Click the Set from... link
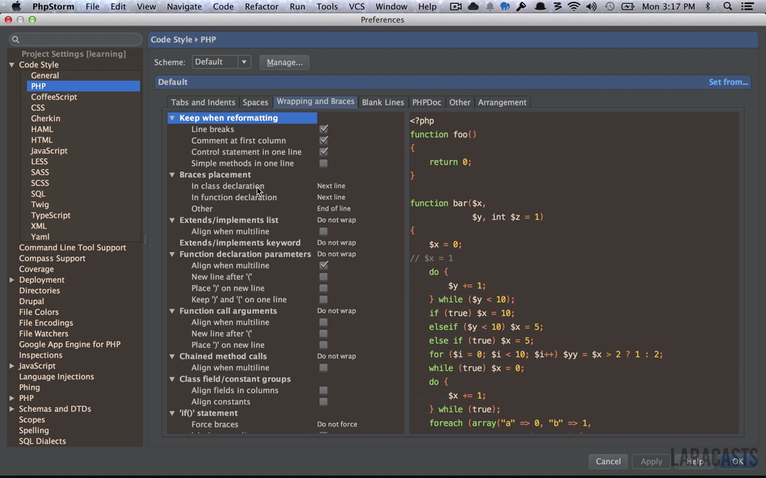The height and width of the screenshot is (478, 766). tap(728, 82)
